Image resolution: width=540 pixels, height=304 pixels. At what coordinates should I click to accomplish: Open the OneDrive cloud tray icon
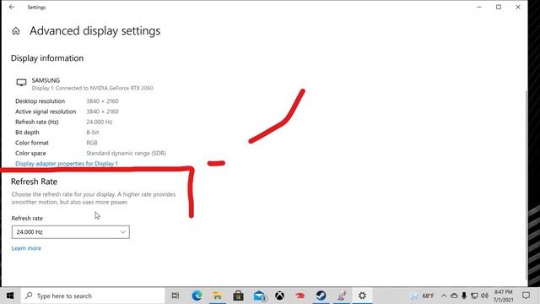pyautogui.click(x=454, y=296)
